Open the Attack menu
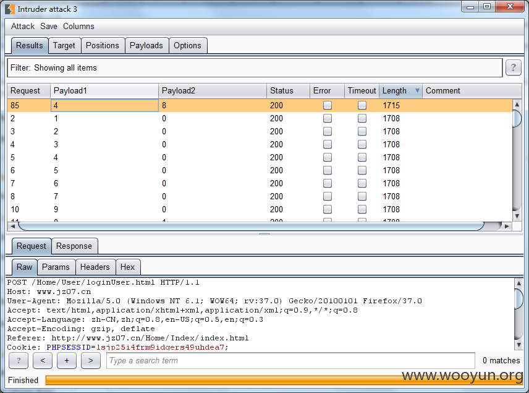Screen dimensions: 529x393 point(23,27)
